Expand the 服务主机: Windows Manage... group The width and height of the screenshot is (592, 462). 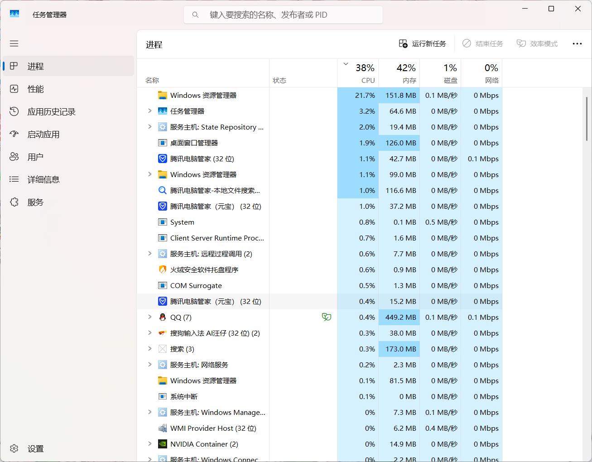149,412
